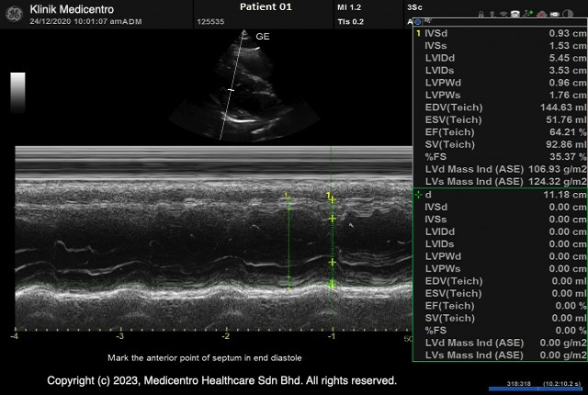Select the IVSd 0.93 cm measurement
The image size is (588, 395).
tap(500, 33)
